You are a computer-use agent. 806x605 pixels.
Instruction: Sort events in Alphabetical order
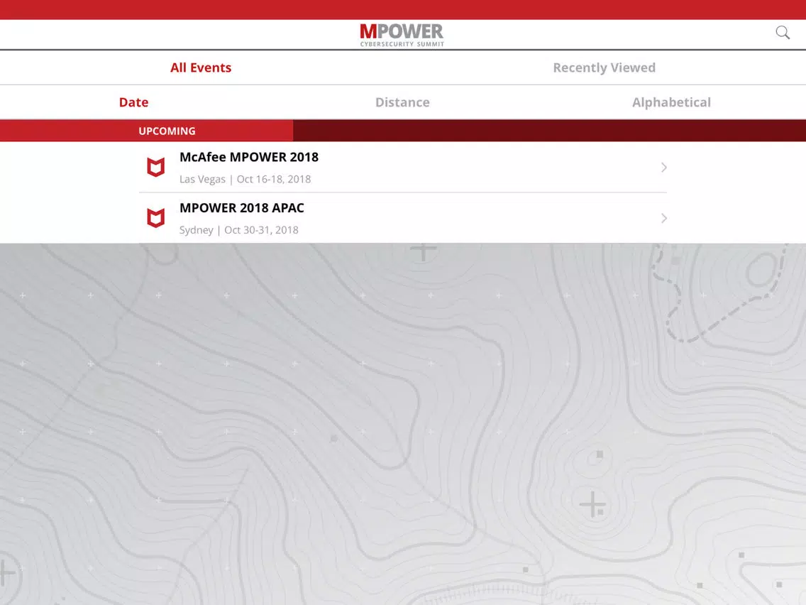point(671,102)
